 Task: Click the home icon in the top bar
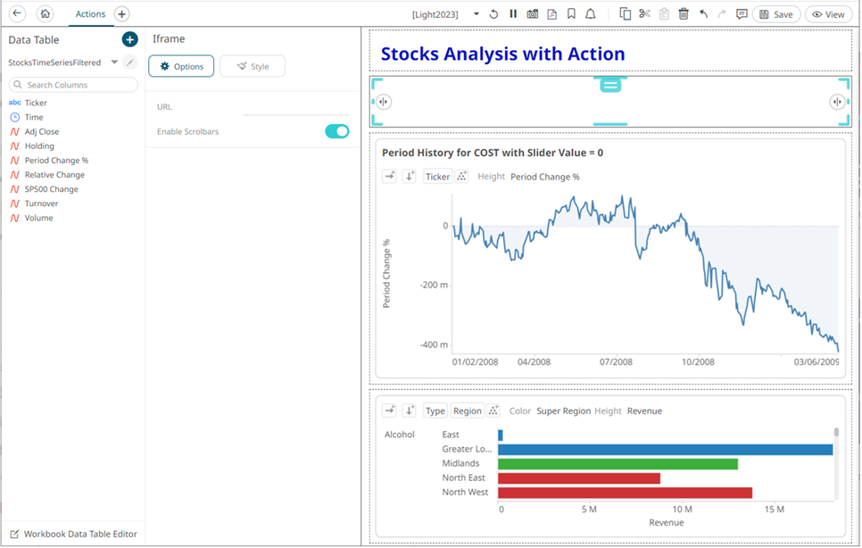tap(45, 14)
